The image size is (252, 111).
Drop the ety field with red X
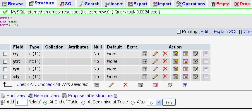[165, 76]
